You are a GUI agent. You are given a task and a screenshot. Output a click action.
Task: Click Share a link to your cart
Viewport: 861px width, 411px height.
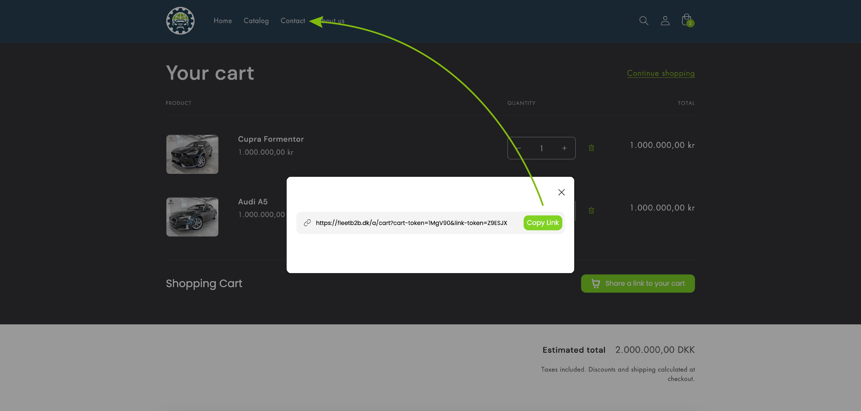637,284
